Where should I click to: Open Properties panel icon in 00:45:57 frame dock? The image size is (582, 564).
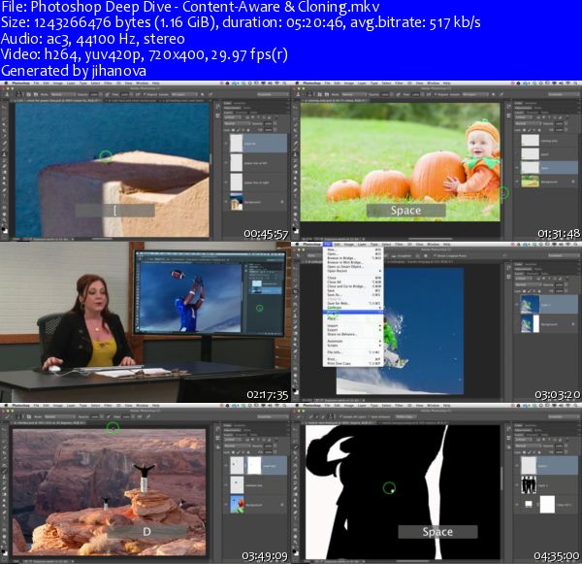point(218,116)
